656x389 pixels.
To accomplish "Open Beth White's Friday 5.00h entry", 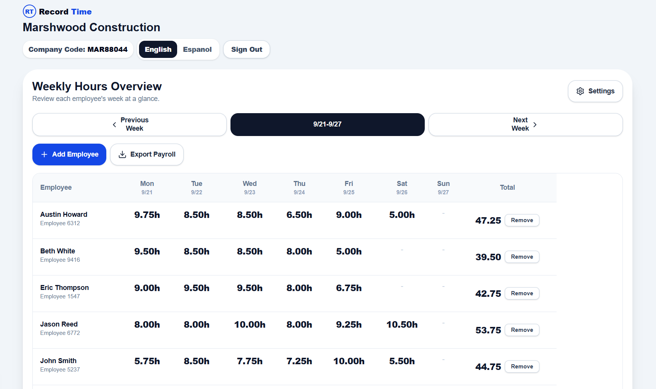I will point(349,251).
